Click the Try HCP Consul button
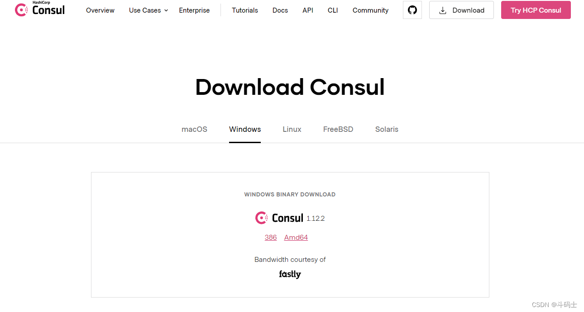The image size is (584, 312). pos(536,9)
